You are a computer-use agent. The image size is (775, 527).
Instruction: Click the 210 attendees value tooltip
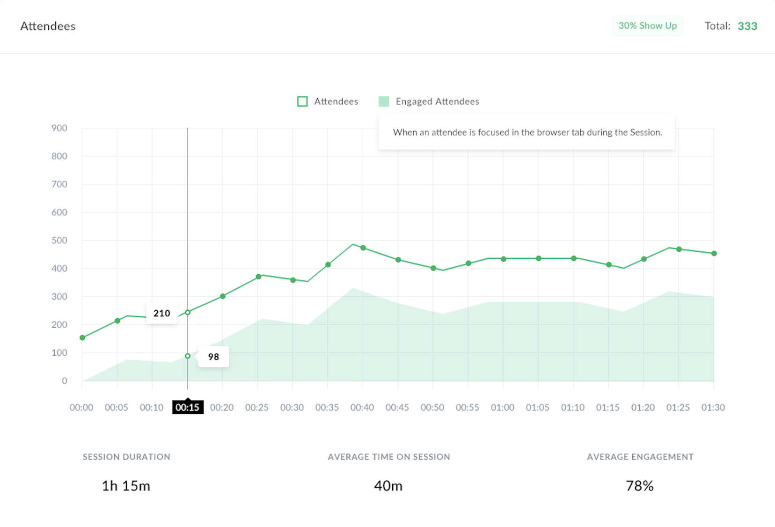(x=161, y=313)
